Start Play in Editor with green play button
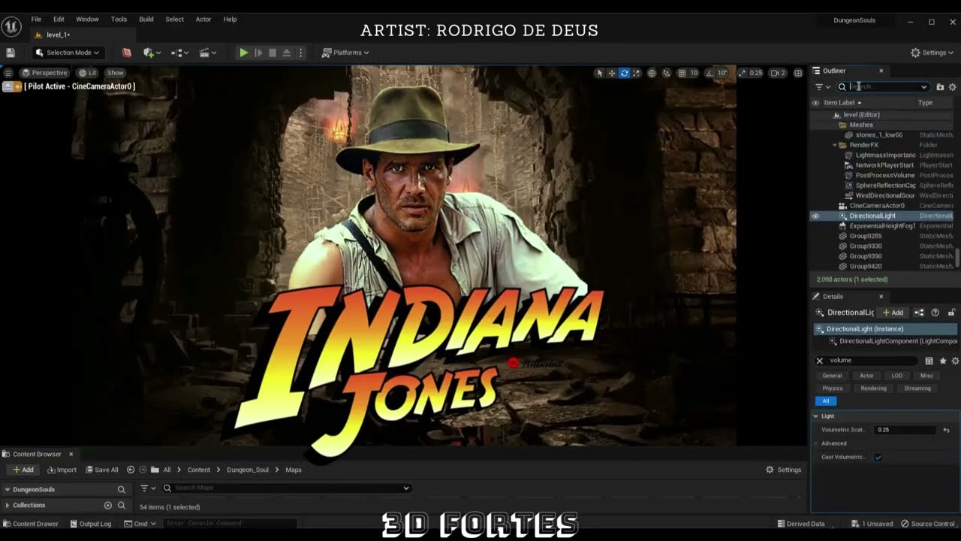The width and height of the screenshot is (961, 541). point(243,53)
